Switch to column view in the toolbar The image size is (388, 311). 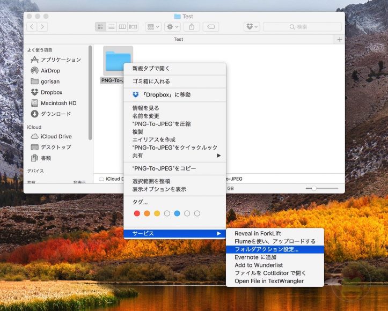[x=122, y=27]
